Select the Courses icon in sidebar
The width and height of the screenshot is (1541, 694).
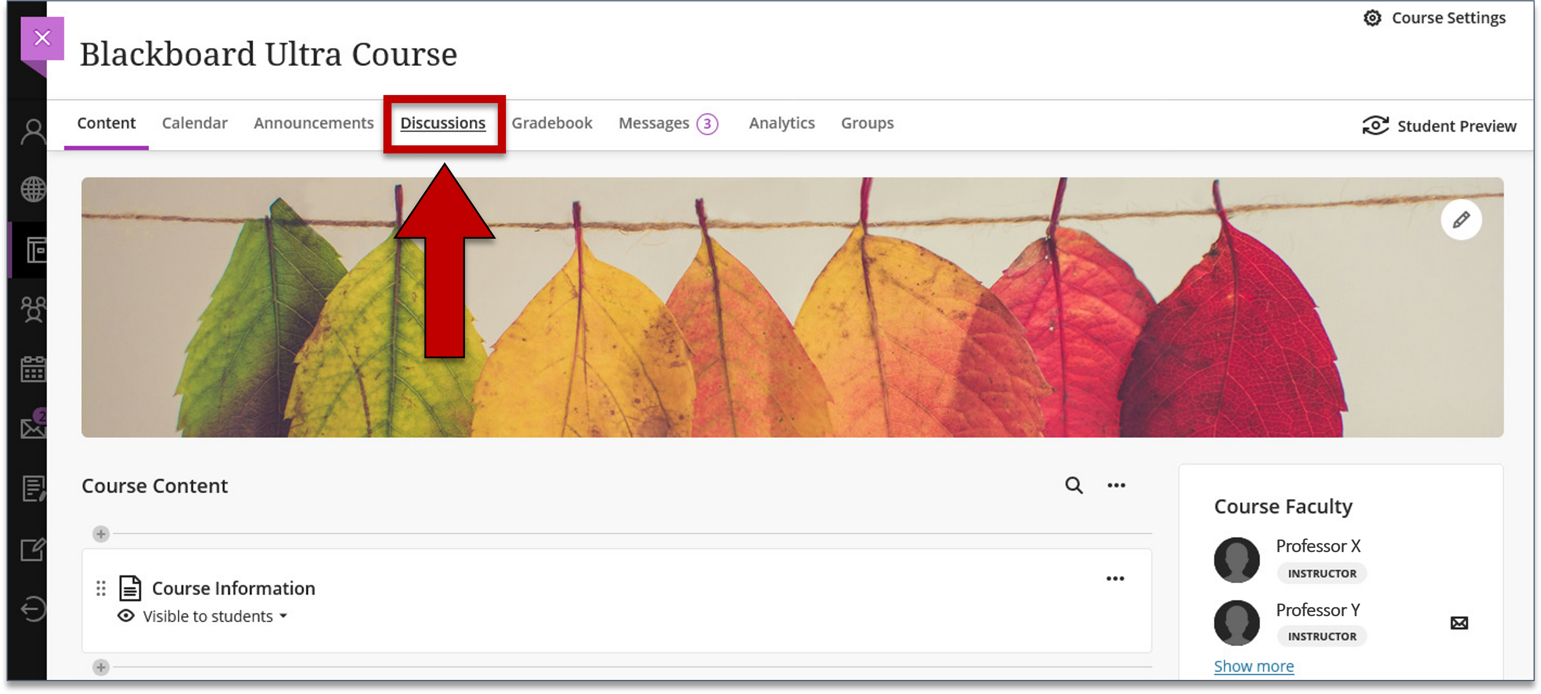point(36,250)
